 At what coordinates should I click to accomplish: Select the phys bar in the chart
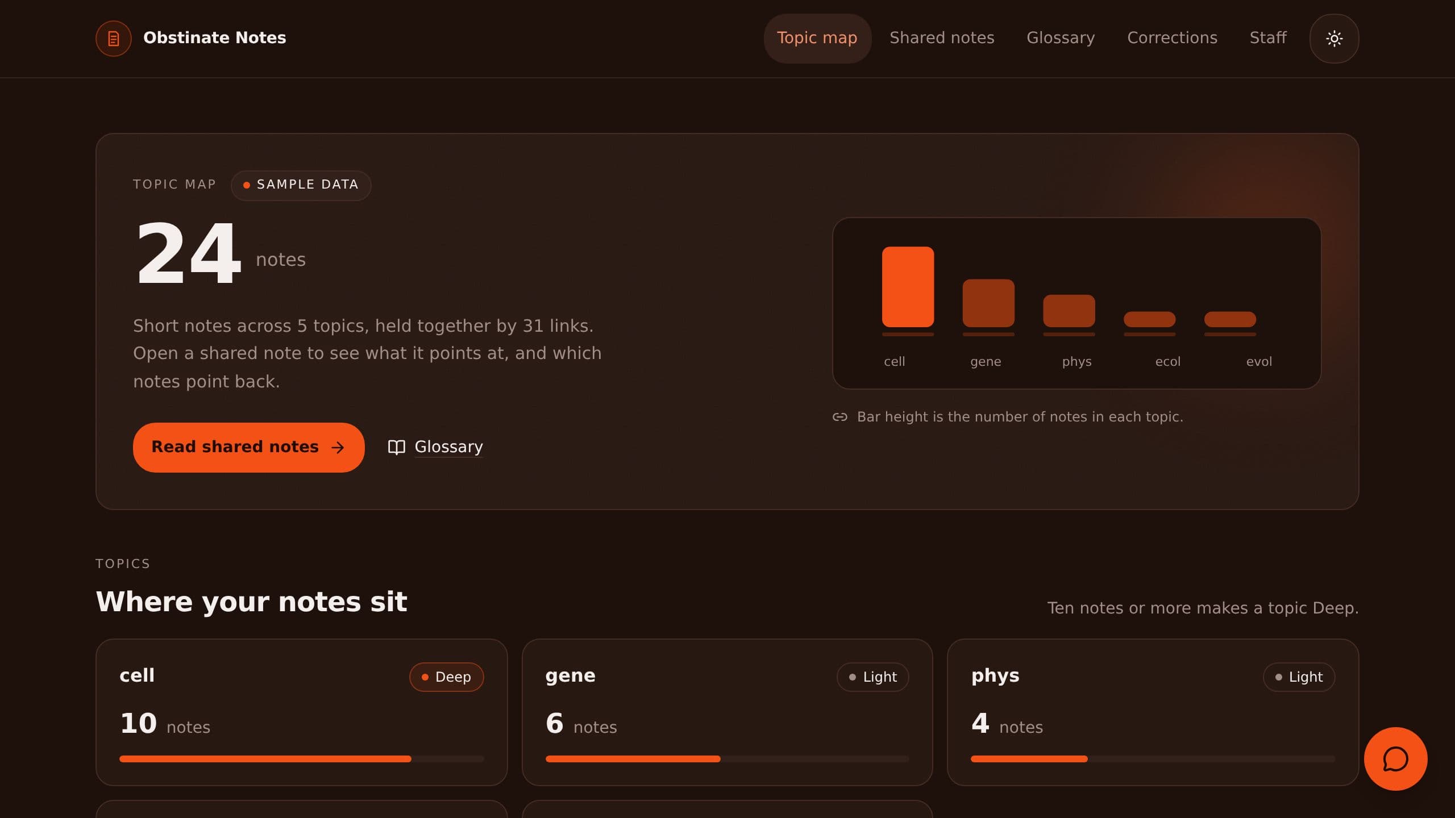[1069, 311]
